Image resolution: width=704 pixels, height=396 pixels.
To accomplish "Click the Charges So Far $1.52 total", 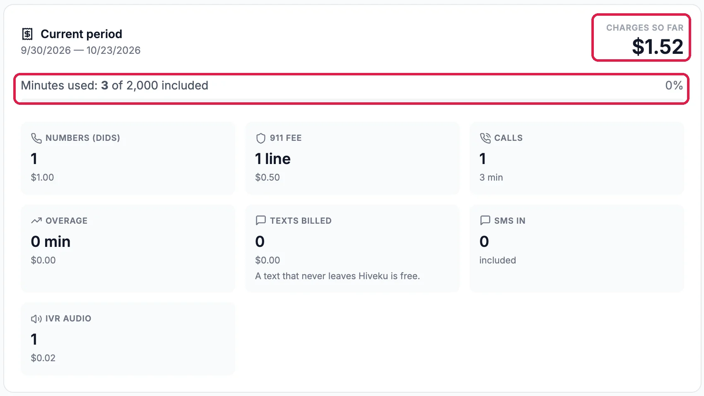I will (657, 46).
